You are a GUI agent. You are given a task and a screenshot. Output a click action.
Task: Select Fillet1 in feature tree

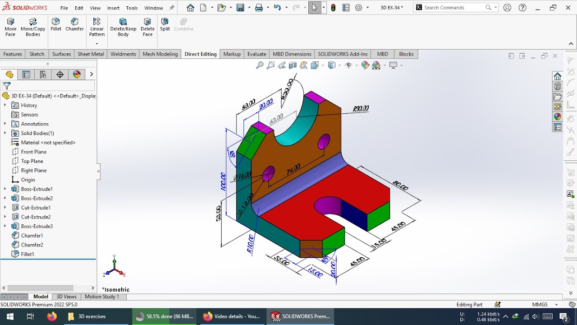point(27,254)
